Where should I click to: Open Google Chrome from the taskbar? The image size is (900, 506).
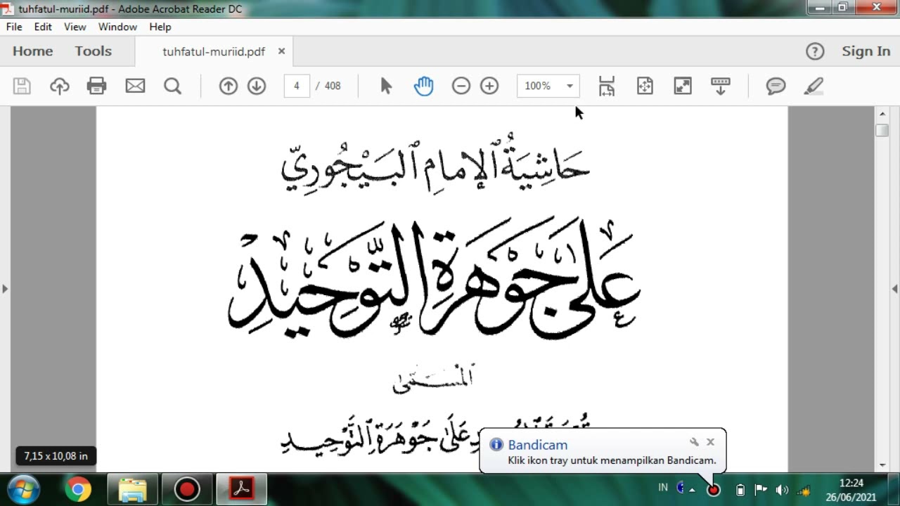point(78,489)
